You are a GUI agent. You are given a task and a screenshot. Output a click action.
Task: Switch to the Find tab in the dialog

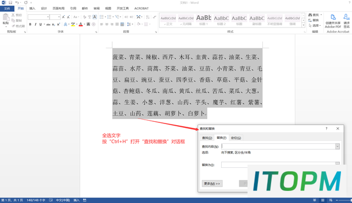click(207, 138)
